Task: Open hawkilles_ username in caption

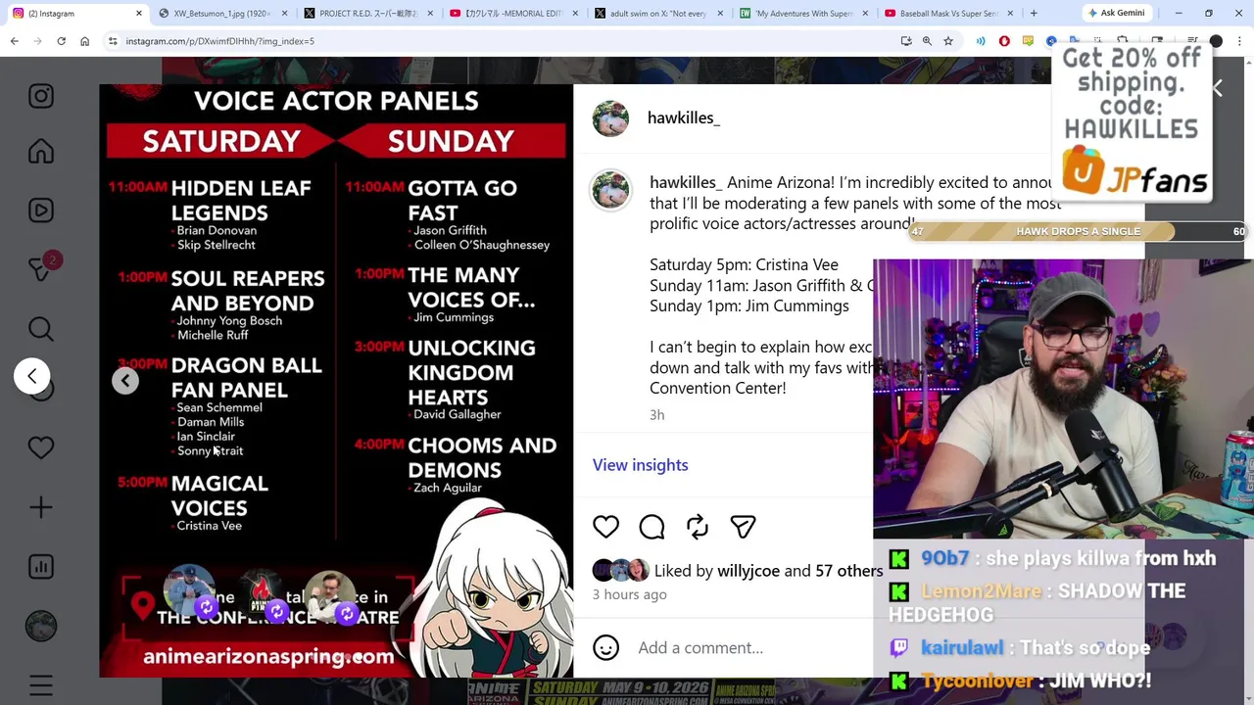Action: (x=686, y=182)
